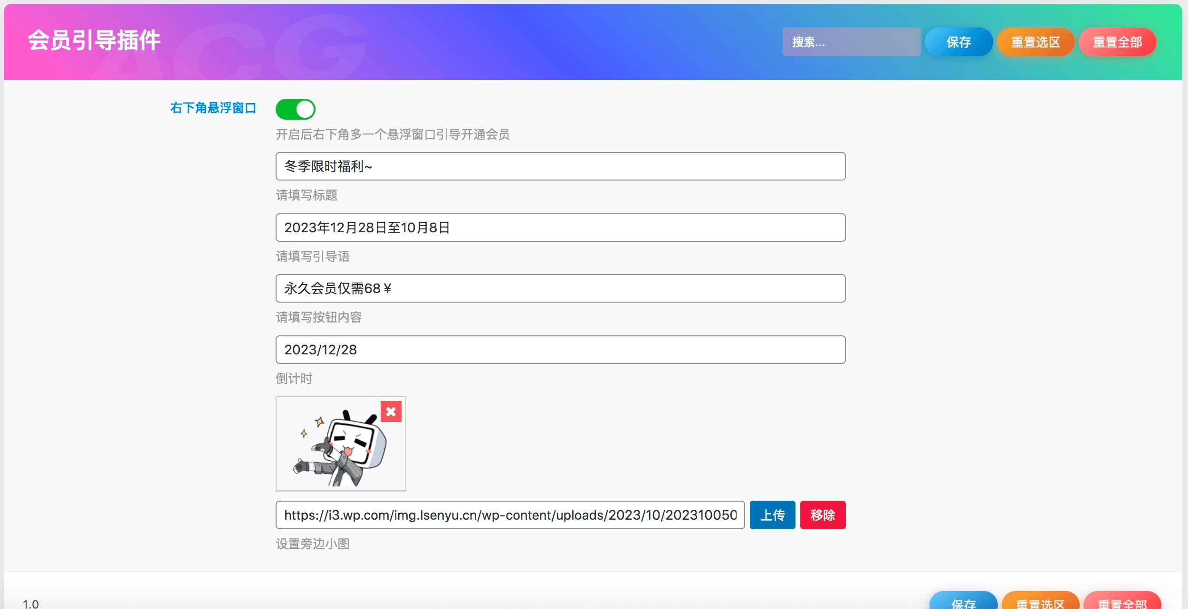
Task: Click 重置全部 in the header
Action: (1118, 42)
